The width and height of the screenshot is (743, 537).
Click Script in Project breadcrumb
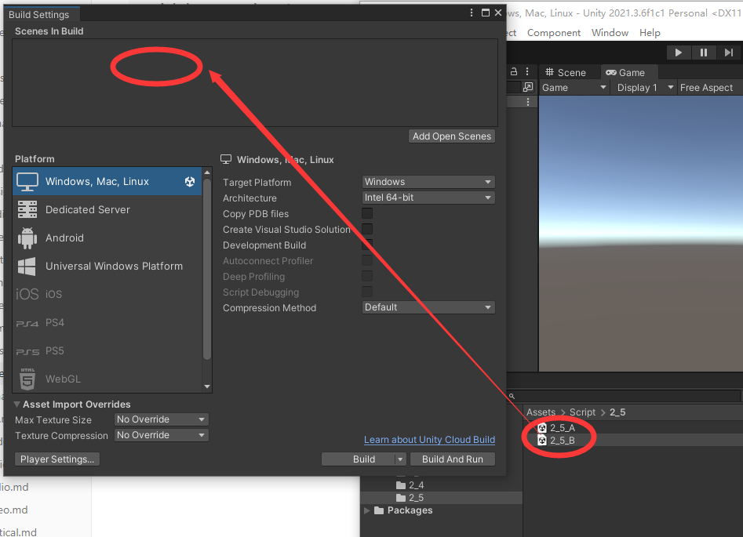pos(582,412)
